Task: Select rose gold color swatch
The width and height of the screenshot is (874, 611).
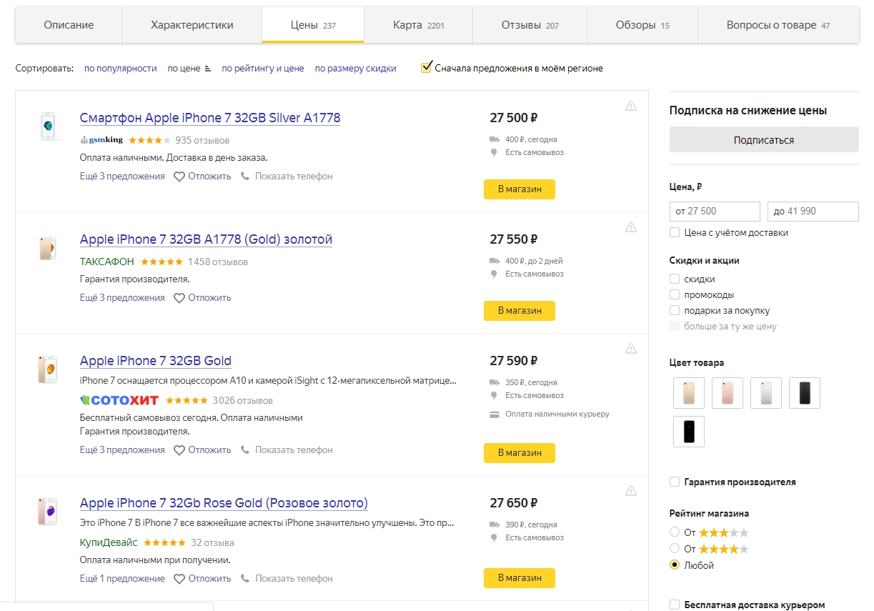Action: click(x=727, y=393)
